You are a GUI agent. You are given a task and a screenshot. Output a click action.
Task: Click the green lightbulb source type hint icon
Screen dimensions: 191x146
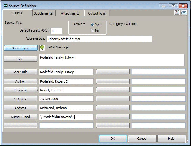(x=42, y=48)
